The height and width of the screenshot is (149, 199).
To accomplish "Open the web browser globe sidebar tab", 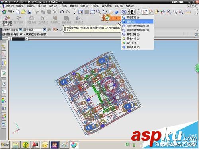I will click(4, 74).
